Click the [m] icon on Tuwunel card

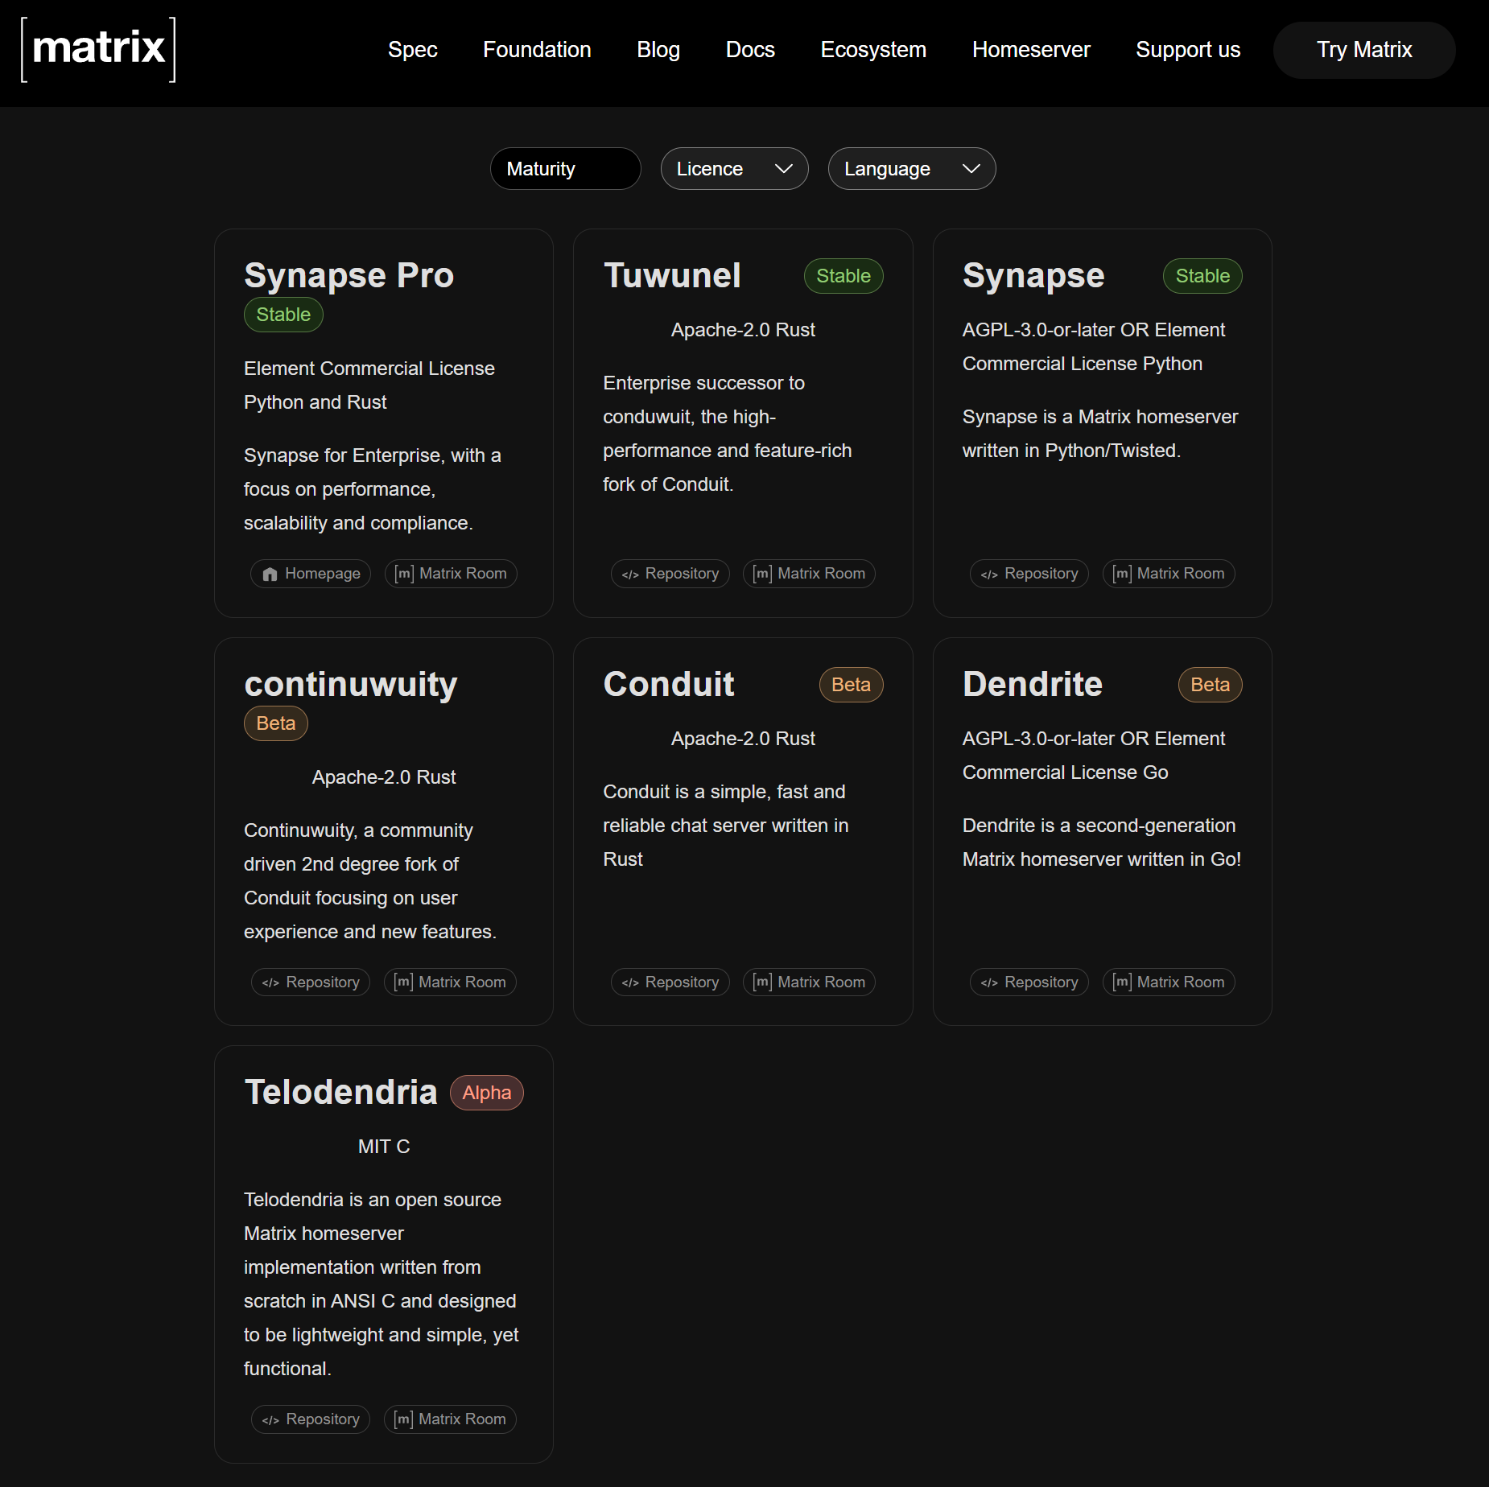pyautogui.click(x=762, y=574)
